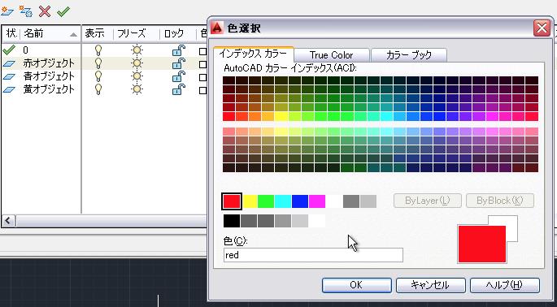Switch to the カラー ブック tab
This screenshot has width=557, height=307.
408,55
